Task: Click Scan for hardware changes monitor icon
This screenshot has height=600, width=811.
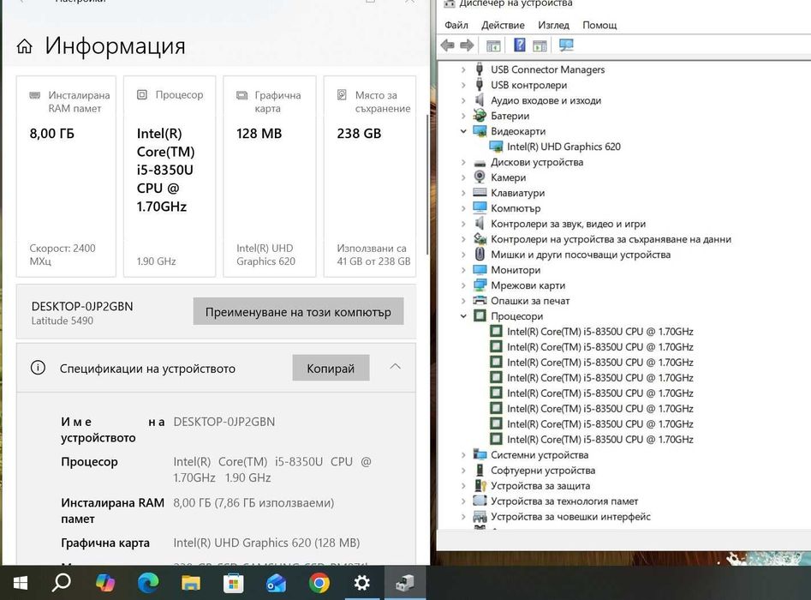Action: (566, 45)
